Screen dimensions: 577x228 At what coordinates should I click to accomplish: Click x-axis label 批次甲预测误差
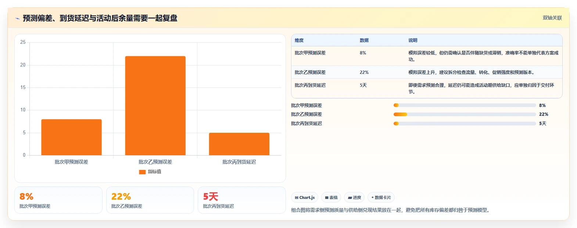71,162
